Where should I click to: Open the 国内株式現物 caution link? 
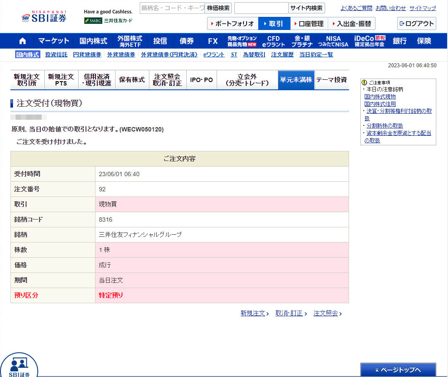[x=380, y=97]
